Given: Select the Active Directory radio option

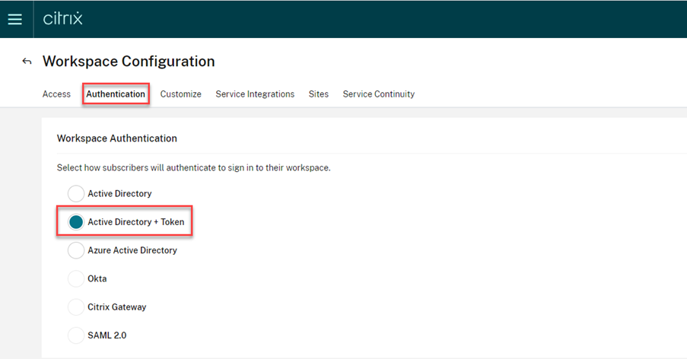Looking at the screenshot, I should [x=76, y=193].
